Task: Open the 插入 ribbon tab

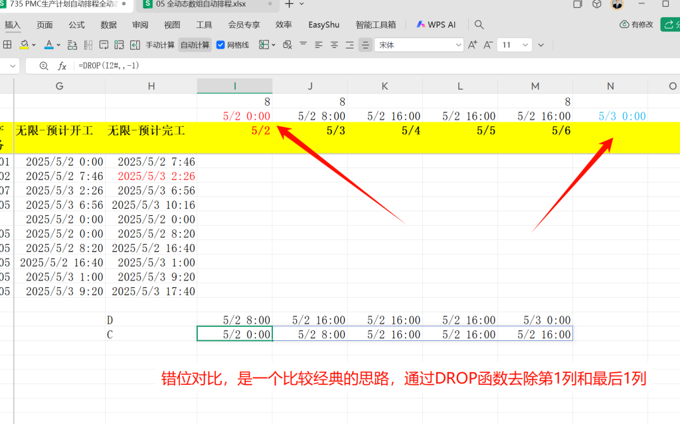Action: [13, 25]
